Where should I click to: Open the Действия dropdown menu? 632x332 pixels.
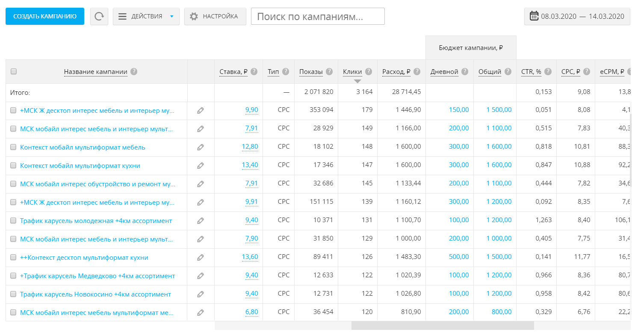click(146, 17)
